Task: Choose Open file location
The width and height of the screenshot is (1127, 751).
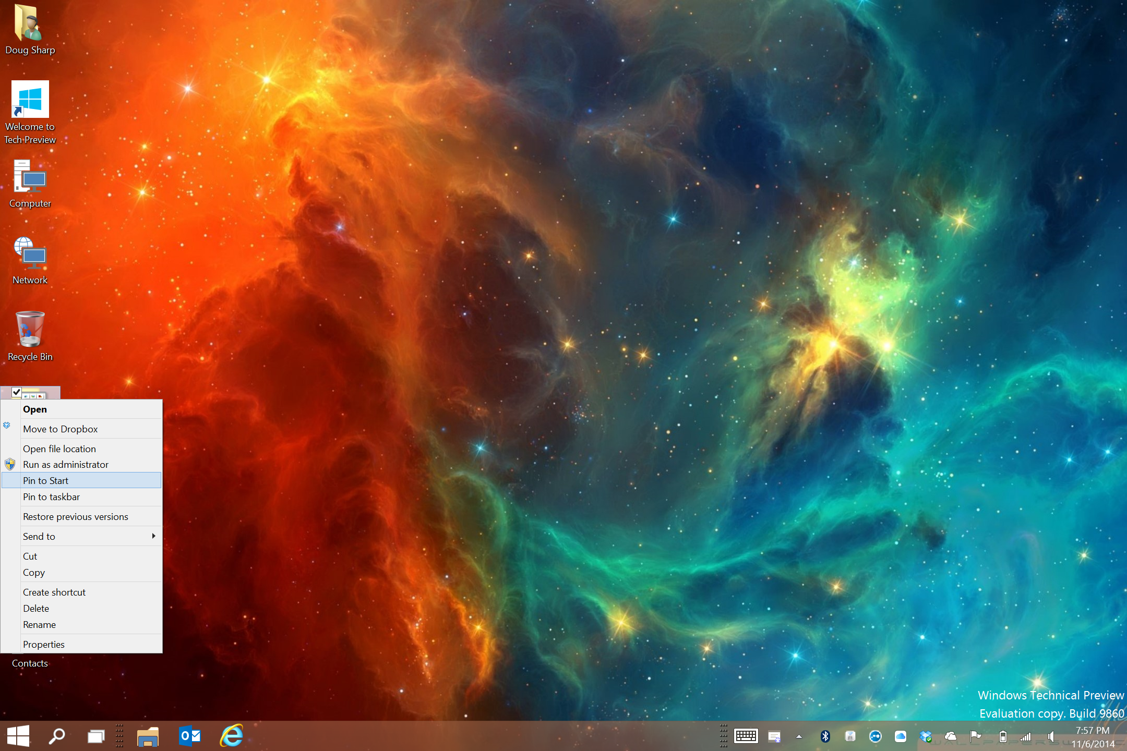Action: (82, 449)
